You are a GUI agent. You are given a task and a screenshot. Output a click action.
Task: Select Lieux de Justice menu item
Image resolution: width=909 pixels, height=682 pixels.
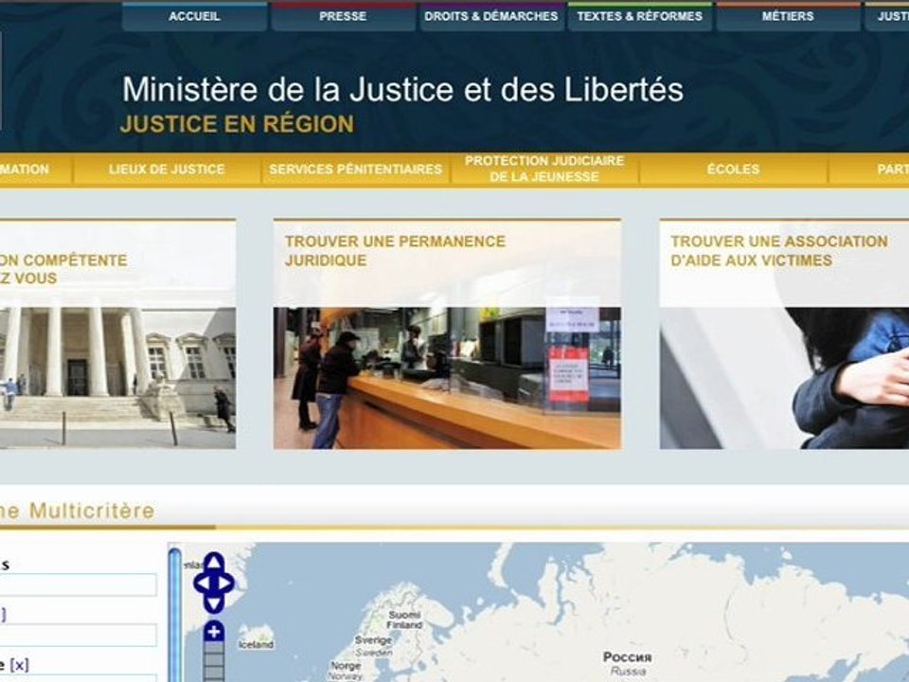click(x=167, y=170)
